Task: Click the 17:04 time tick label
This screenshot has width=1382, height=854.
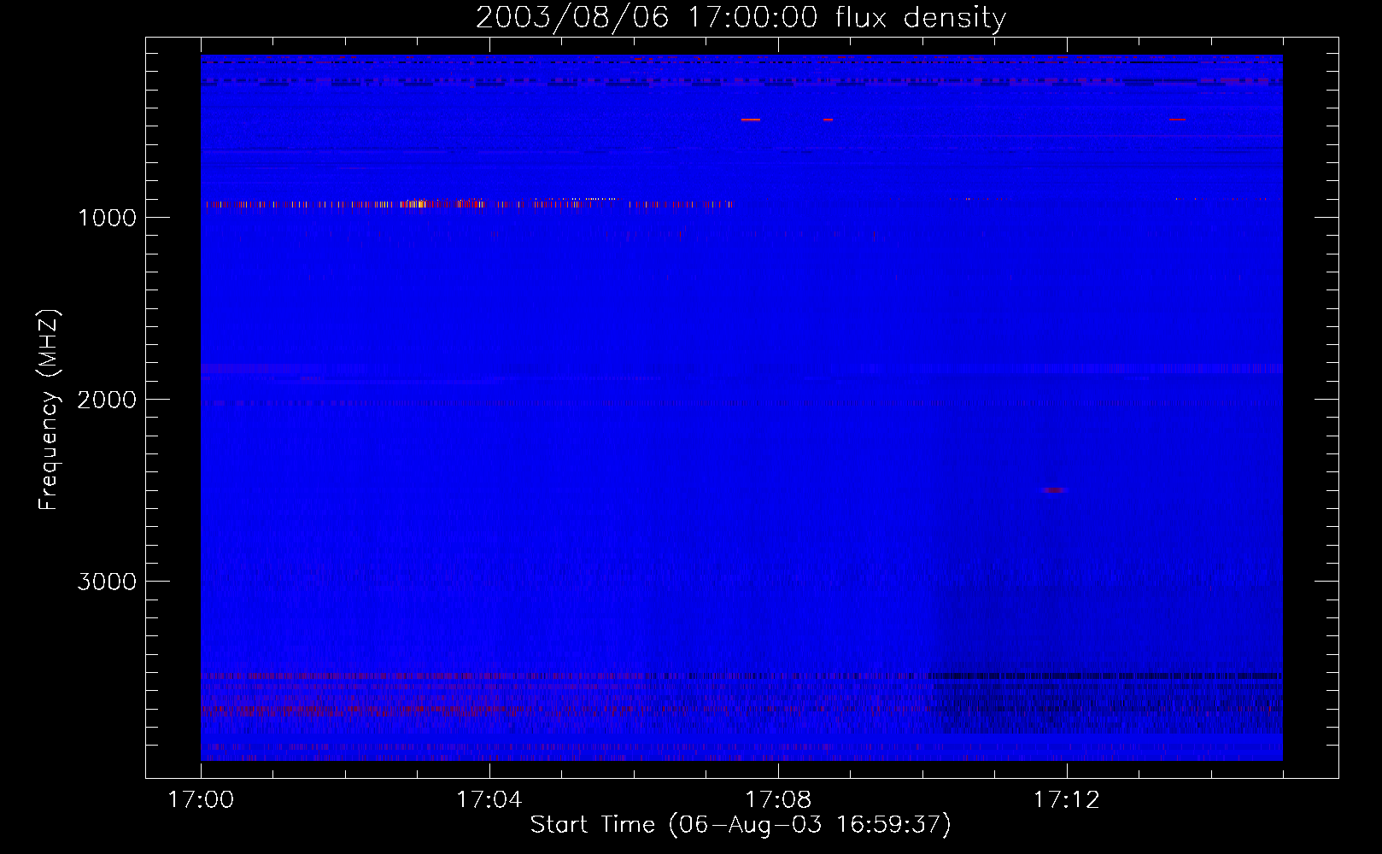Action: tap(489, 800)
